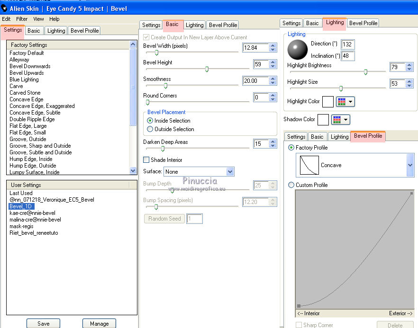Decrease Highlight Size stepper value
This screenshot has width=418, height=328.
409,86
